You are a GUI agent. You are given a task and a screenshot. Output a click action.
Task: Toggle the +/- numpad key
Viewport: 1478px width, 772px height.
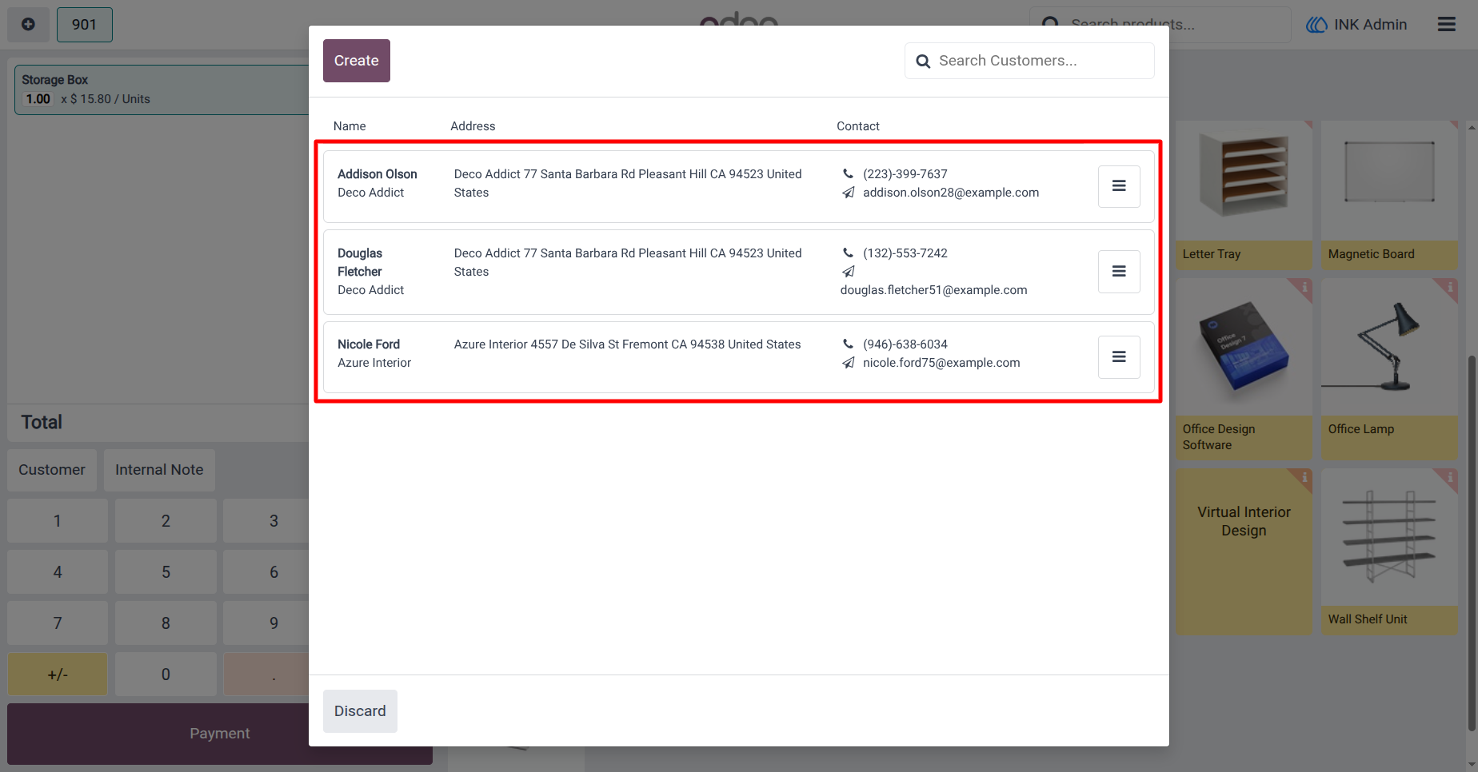[58, 675]
